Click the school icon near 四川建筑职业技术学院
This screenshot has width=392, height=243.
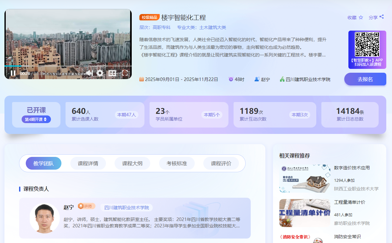(x=282, y=79)
